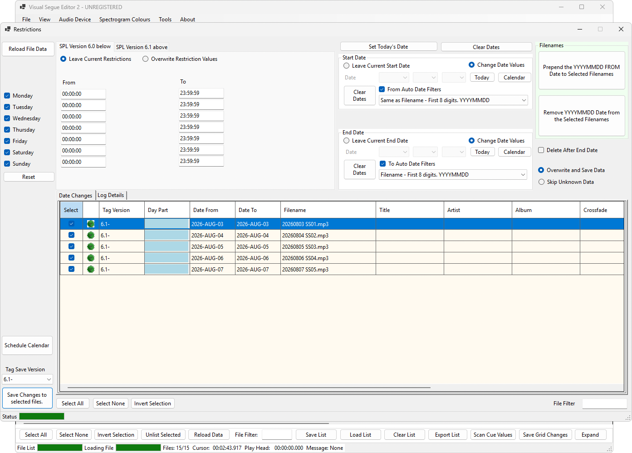Click the horizontal scrollbar of the file grid

[249, 388]
